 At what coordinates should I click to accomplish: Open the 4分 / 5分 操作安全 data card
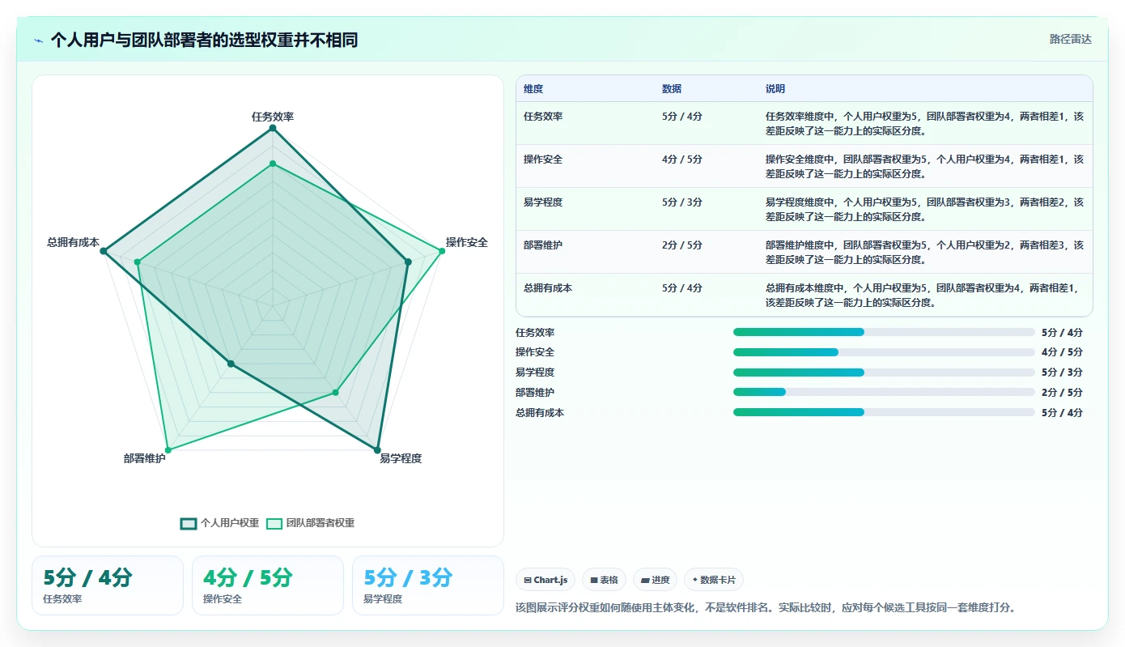click(x=268, y=585)
